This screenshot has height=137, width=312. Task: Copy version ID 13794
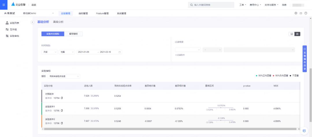pos(62,98)
